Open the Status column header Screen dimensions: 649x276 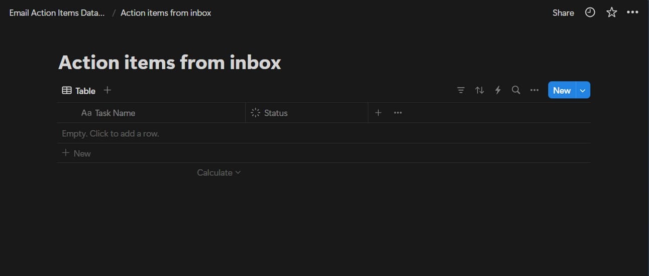[306, 113]
